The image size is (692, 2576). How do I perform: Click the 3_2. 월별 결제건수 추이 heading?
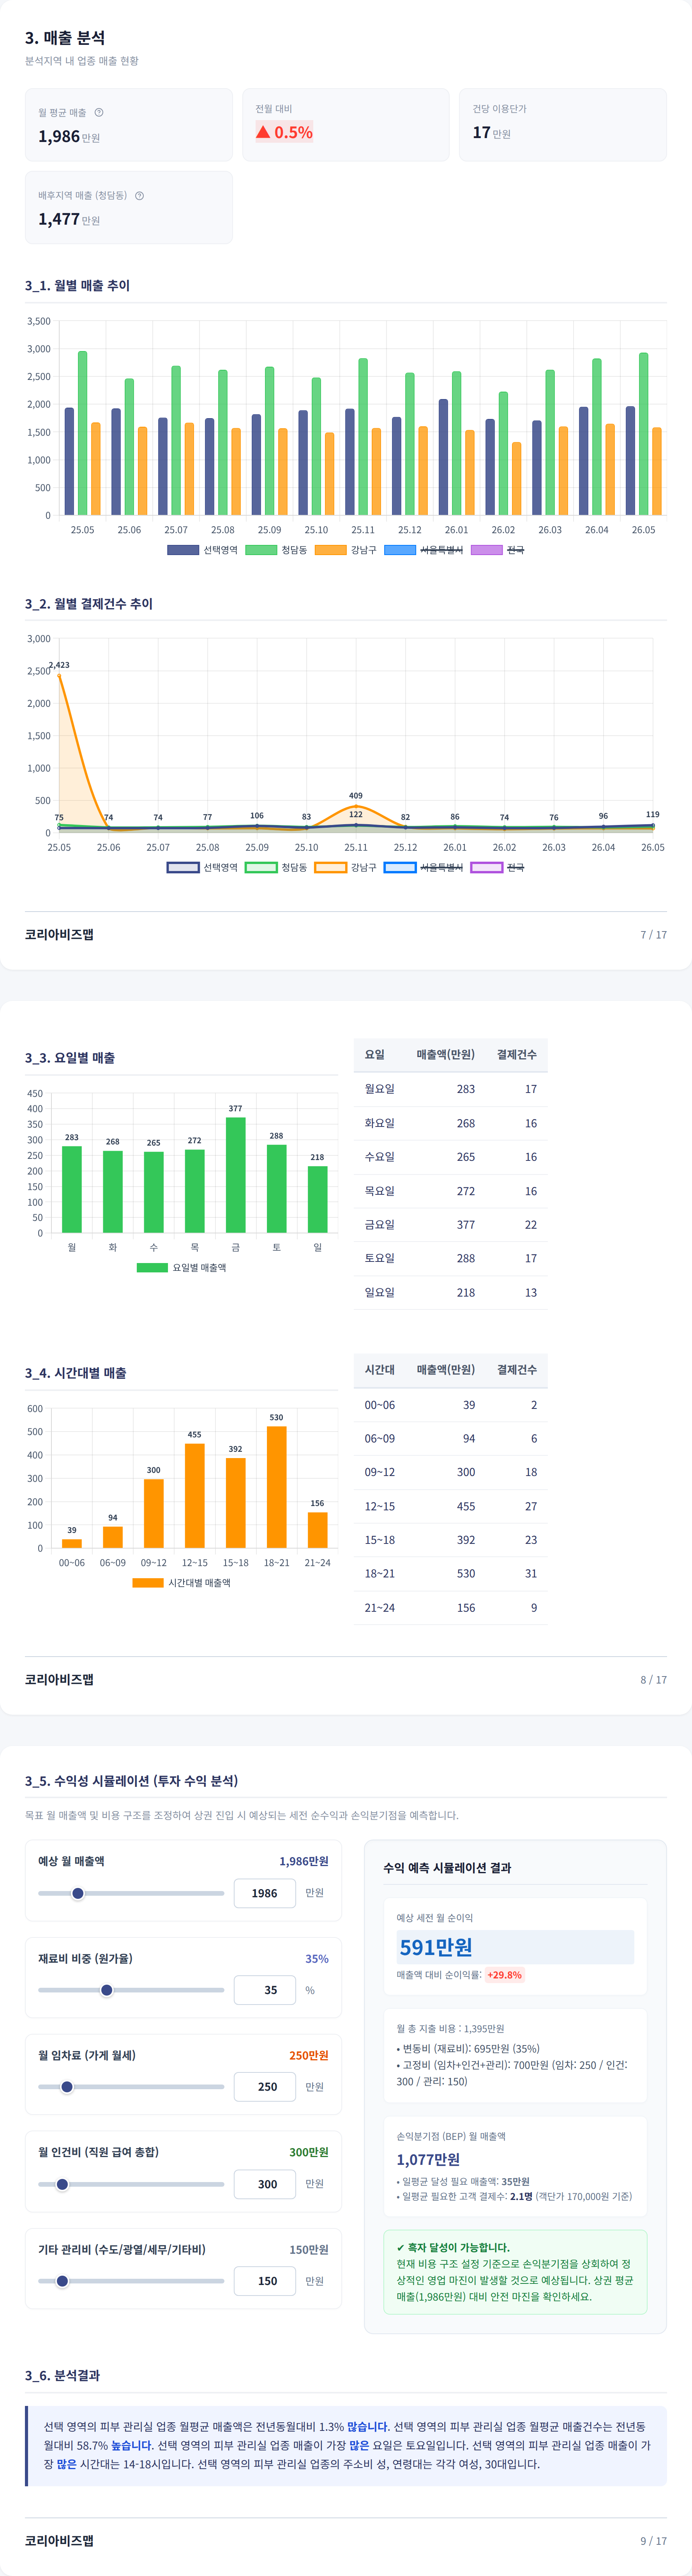[x=89, y=603]
